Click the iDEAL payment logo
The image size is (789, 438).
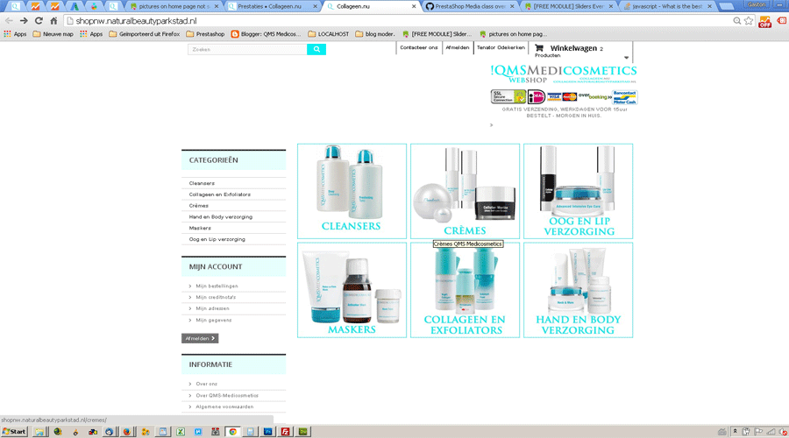coord(536,96)
